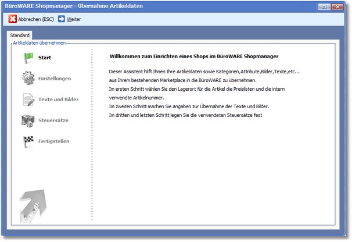Click the green flag Start icon

tap(28, 57)
